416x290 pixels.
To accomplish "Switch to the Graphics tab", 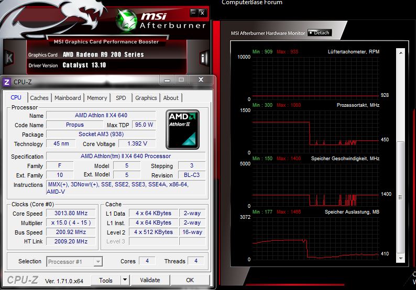I will tap(146, 98).
